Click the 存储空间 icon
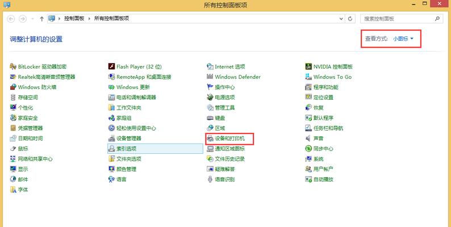The image size is (451, 227). [13, 98]
